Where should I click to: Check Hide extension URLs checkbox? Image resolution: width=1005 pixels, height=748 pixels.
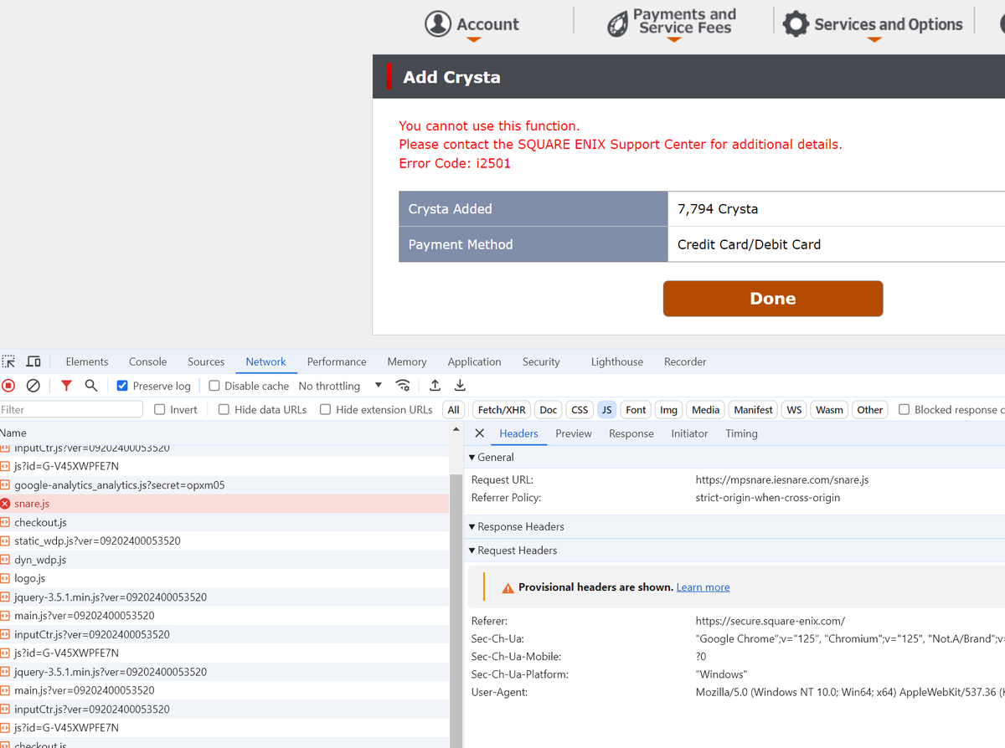326,410
